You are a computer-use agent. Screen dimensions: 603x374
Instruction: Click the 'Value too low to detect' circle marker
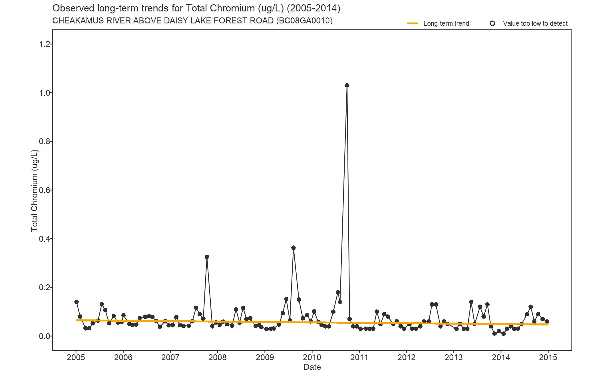[492, 23]
